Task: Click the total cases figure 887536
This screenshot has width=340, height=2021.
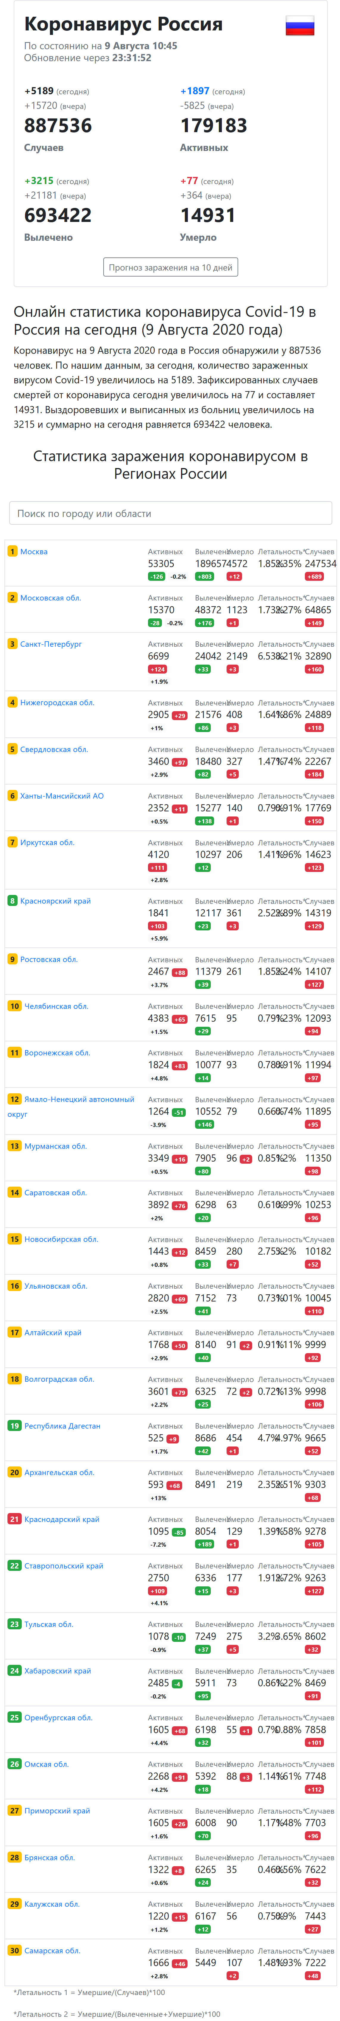Action: 58,126
